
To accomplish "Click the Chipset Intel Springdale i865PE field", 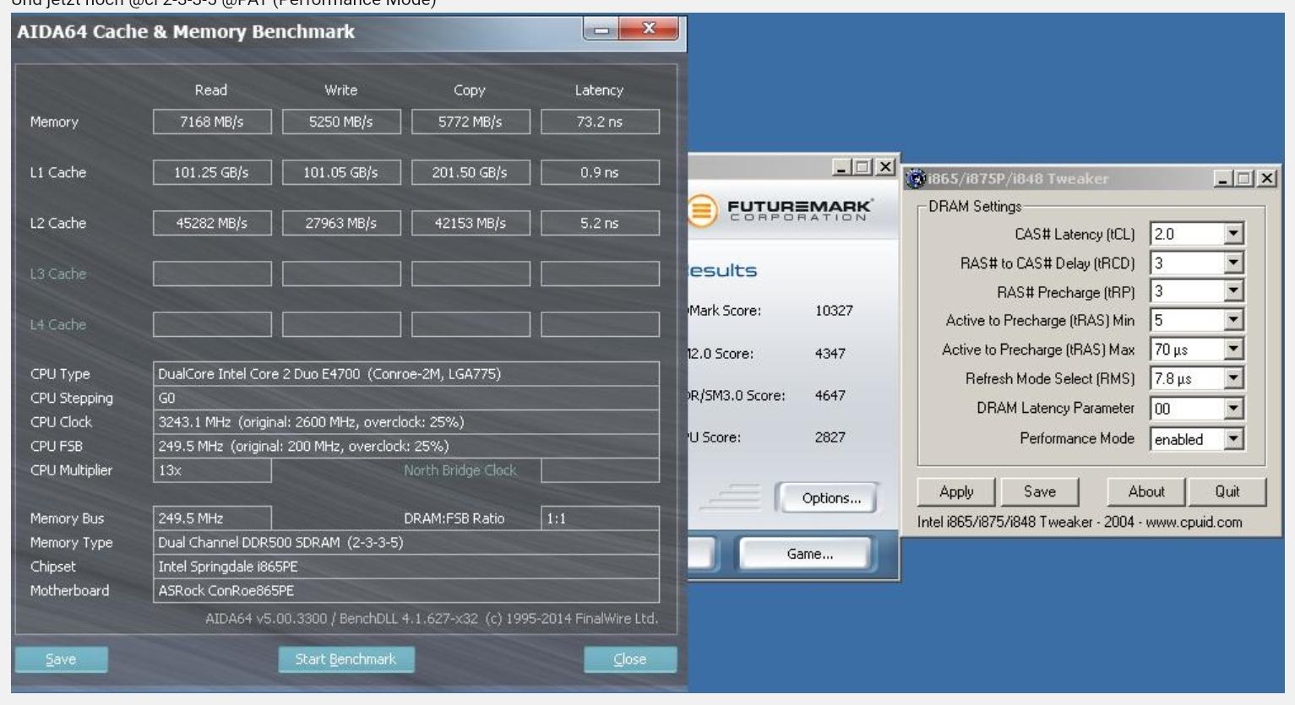I will pyautogui.click(x=406, y=567).
